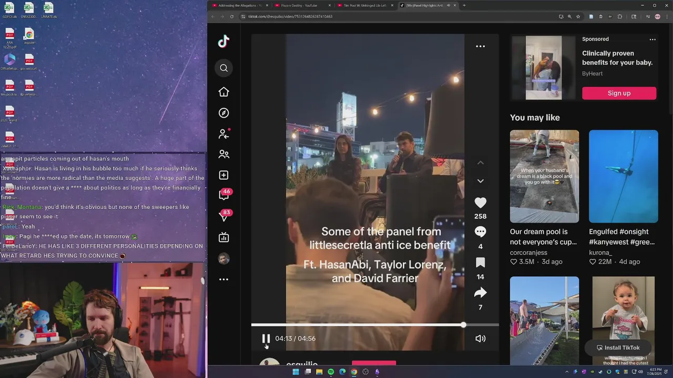Go to previous video up chevron
673x378 pixels.
pos(481,163)
